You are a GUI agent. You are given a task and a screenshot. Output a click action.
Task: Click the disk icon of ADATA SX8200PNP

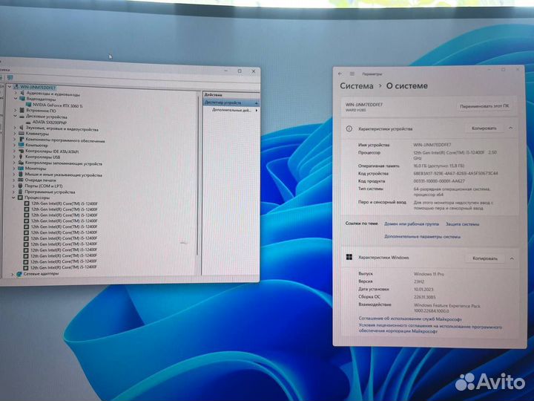pos(29,122)
